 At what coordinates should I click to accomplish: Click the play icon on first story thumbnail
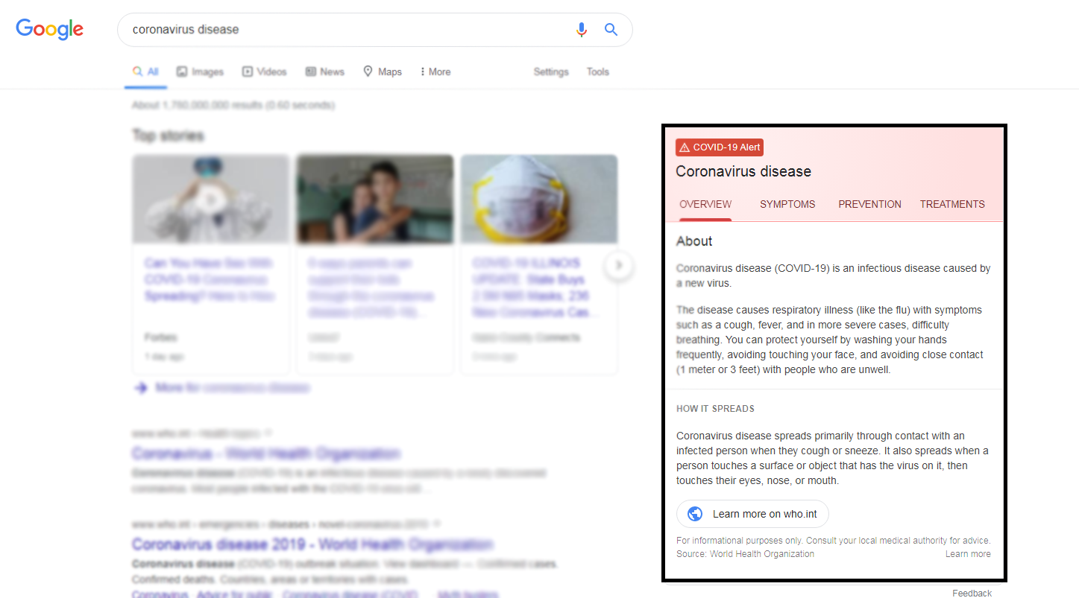pos(211,199)
